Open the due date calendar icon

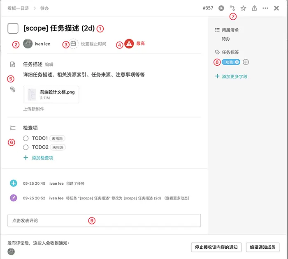pos(73,44)
